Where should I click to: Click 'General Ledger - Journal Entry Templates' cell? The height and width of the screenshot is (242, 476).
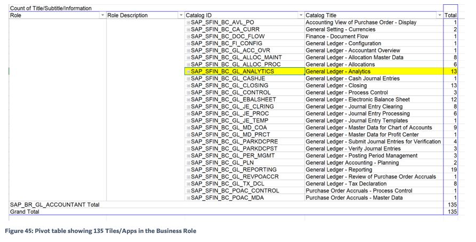pos(374,120)
